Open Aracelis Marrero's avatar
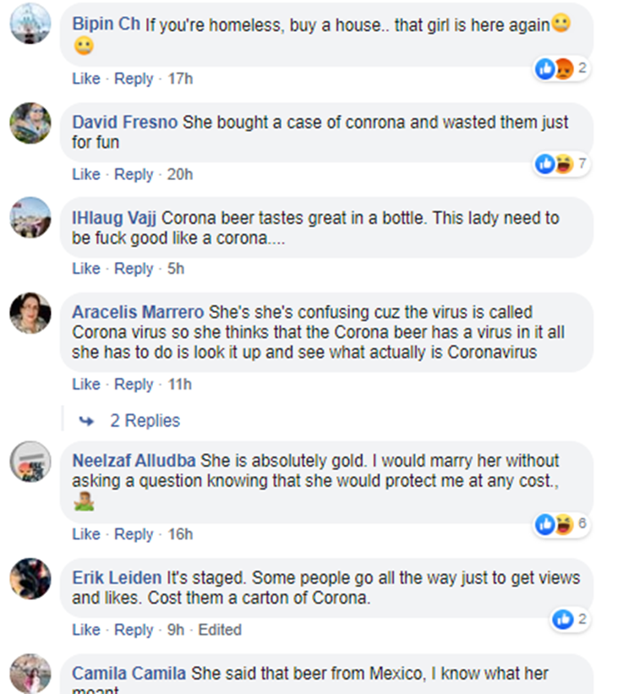This screenshot has height=694, width=634. [30, 314]
